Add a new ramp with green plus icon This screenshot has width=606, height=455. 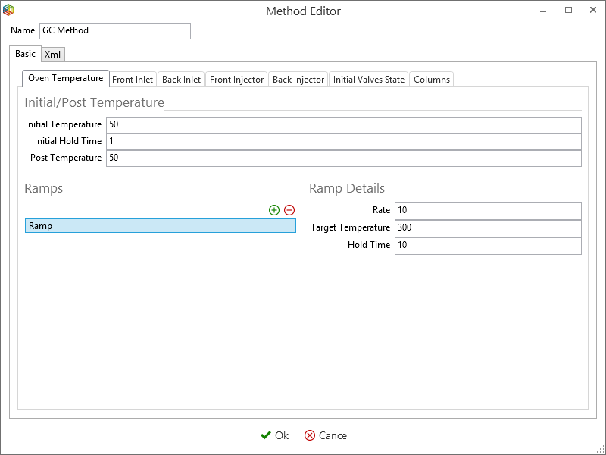pyautogui.click(x=274, y=210)
